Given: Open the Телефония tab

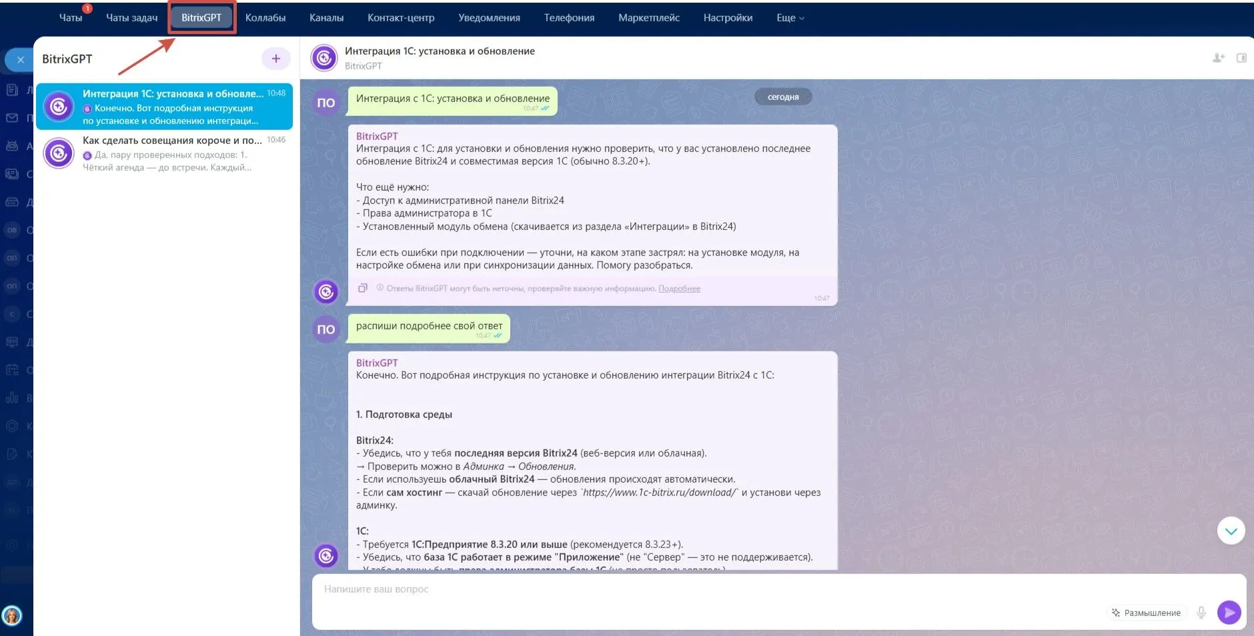Looking at the screenshot, I should click(x=568, y=18).
